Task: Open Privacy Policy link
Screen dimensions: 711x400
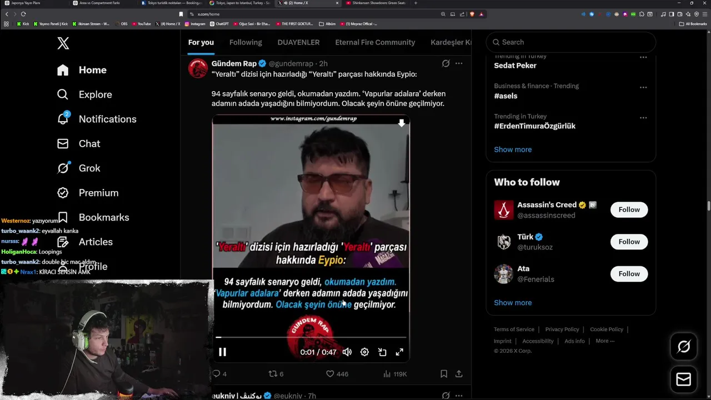Action: tap(562, 329)
